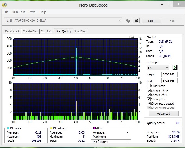Open the Run Test menu
This screenshot has height=148, width=185.
coord(19,12)
